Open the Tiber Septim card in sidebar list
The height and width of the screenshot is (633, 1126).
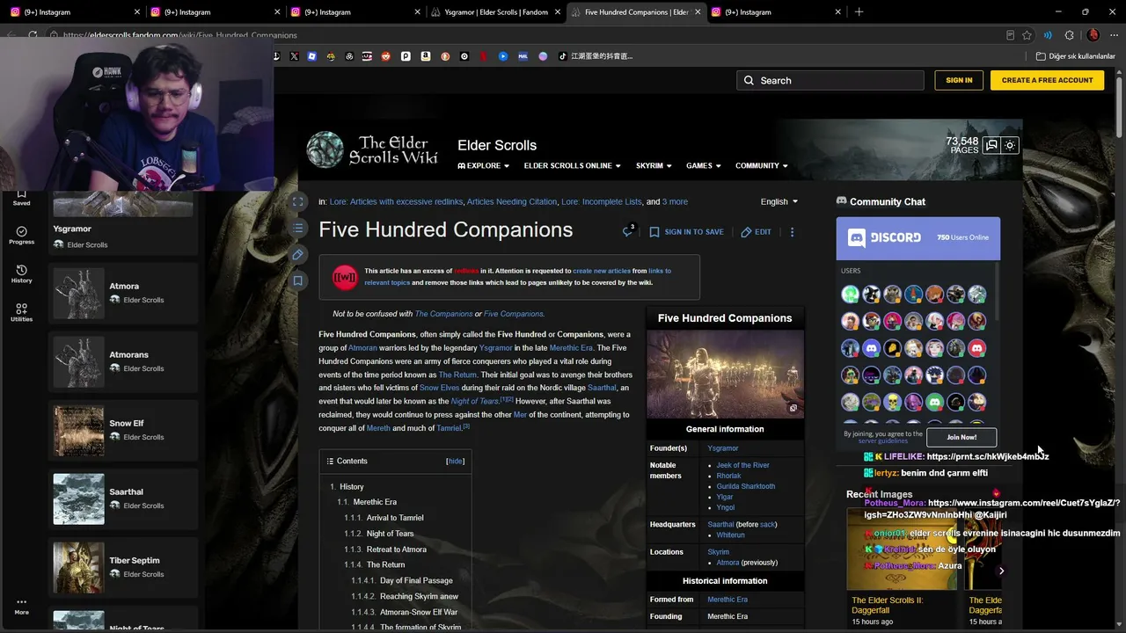tap(123, 567)
